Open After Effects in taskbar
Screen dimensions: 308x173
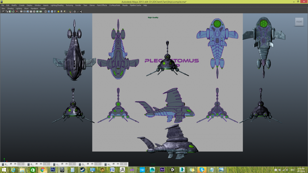point(162,170)
